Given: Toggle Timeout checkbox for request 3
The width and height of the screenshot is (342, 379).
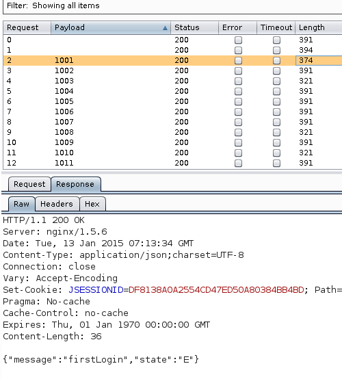Looking at the screenshot, I should click(276, 71).
